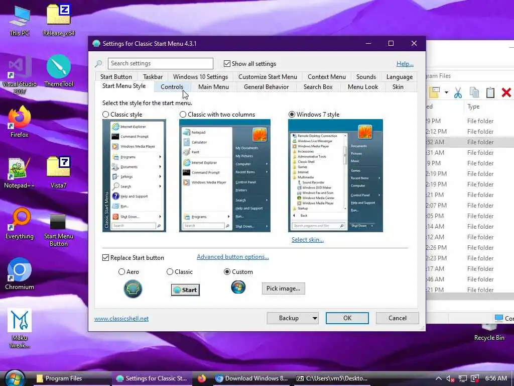Switch to Taskbar tab
Image resolution: width=514 pixels, height=386 pixels.
[153, 77]
